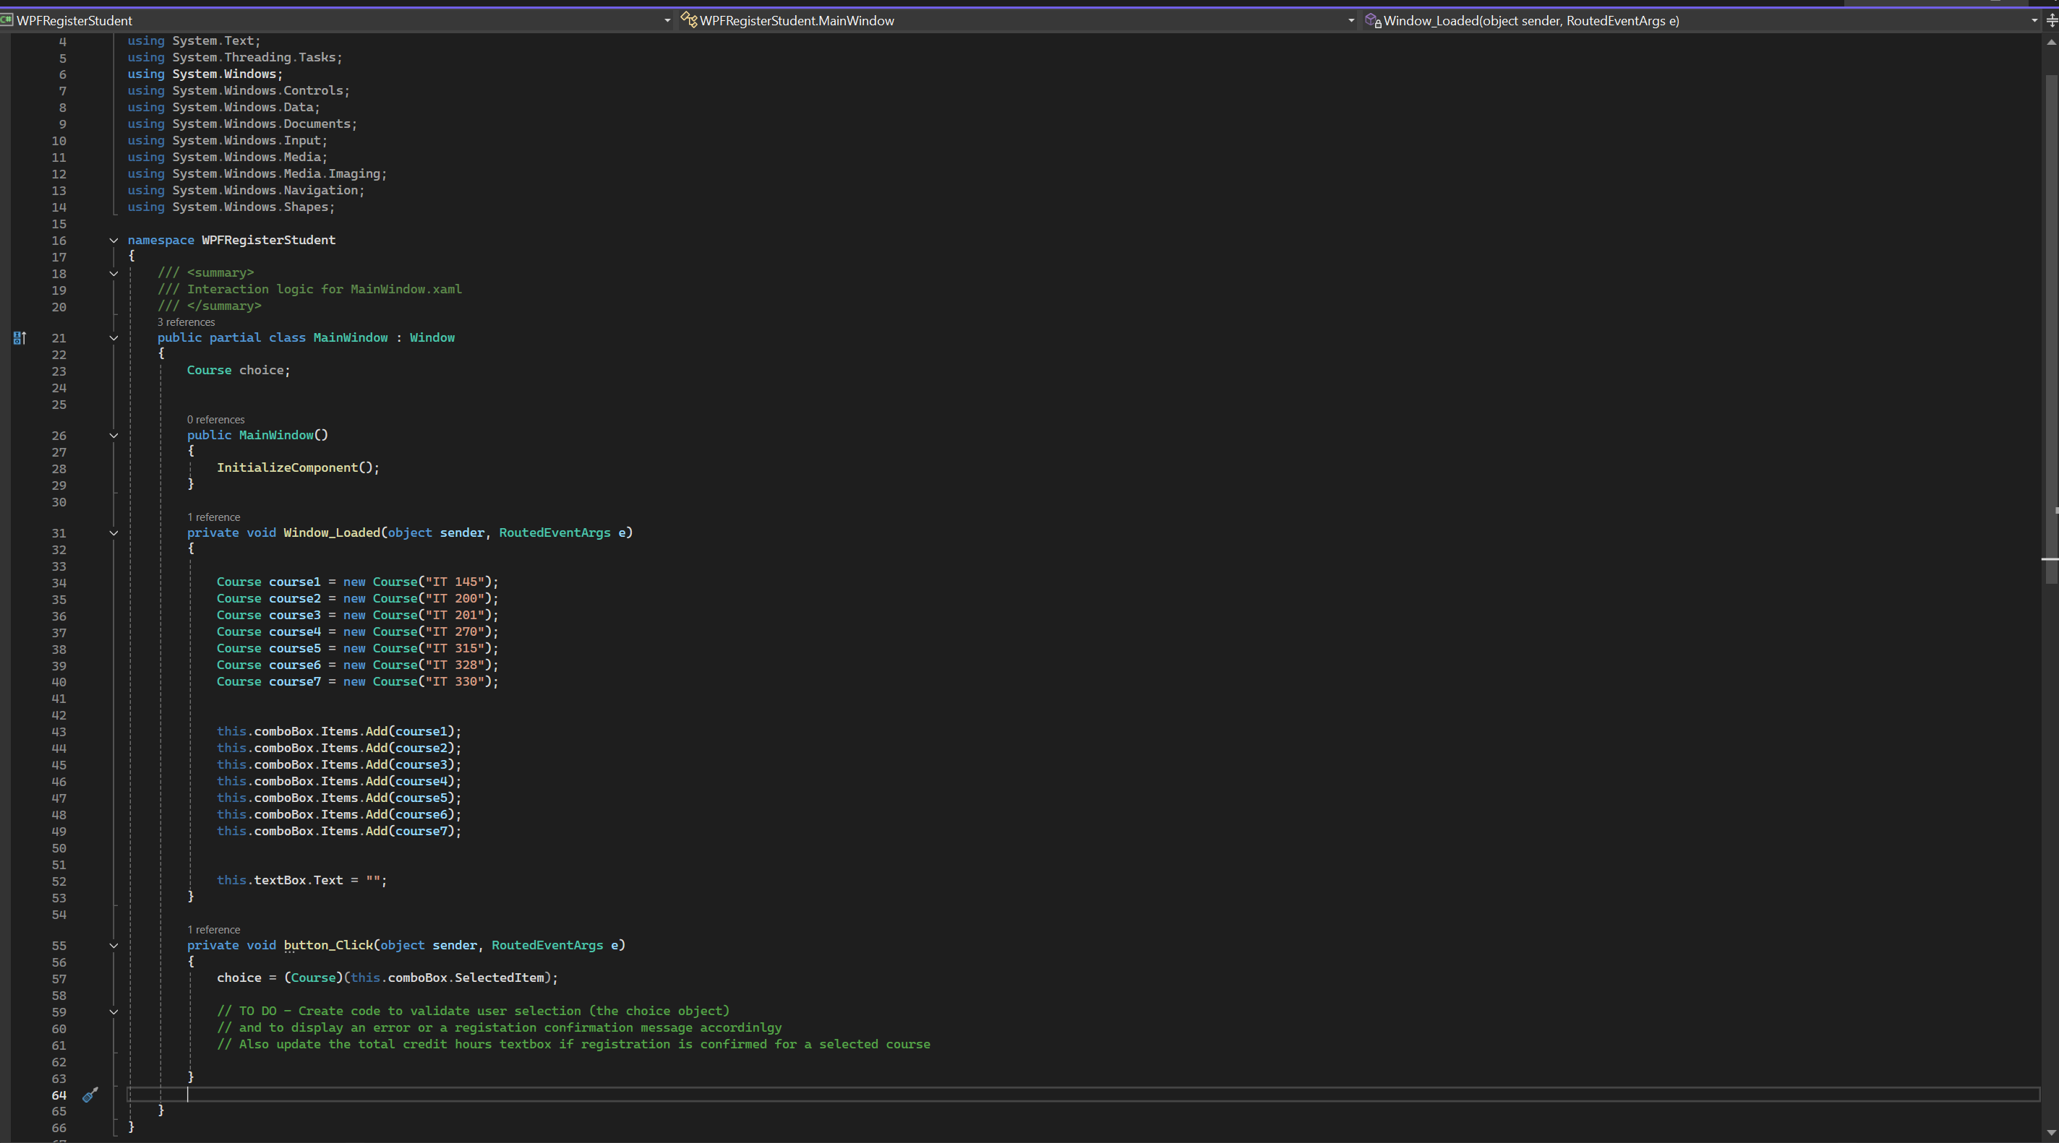Click line number 42 in the gutter
Viewport: 2059px width, 1143px height.
[59, 716]
